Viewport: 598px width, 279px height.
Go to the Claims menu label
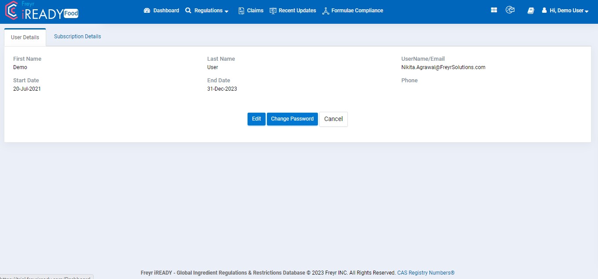coord(255,11)
